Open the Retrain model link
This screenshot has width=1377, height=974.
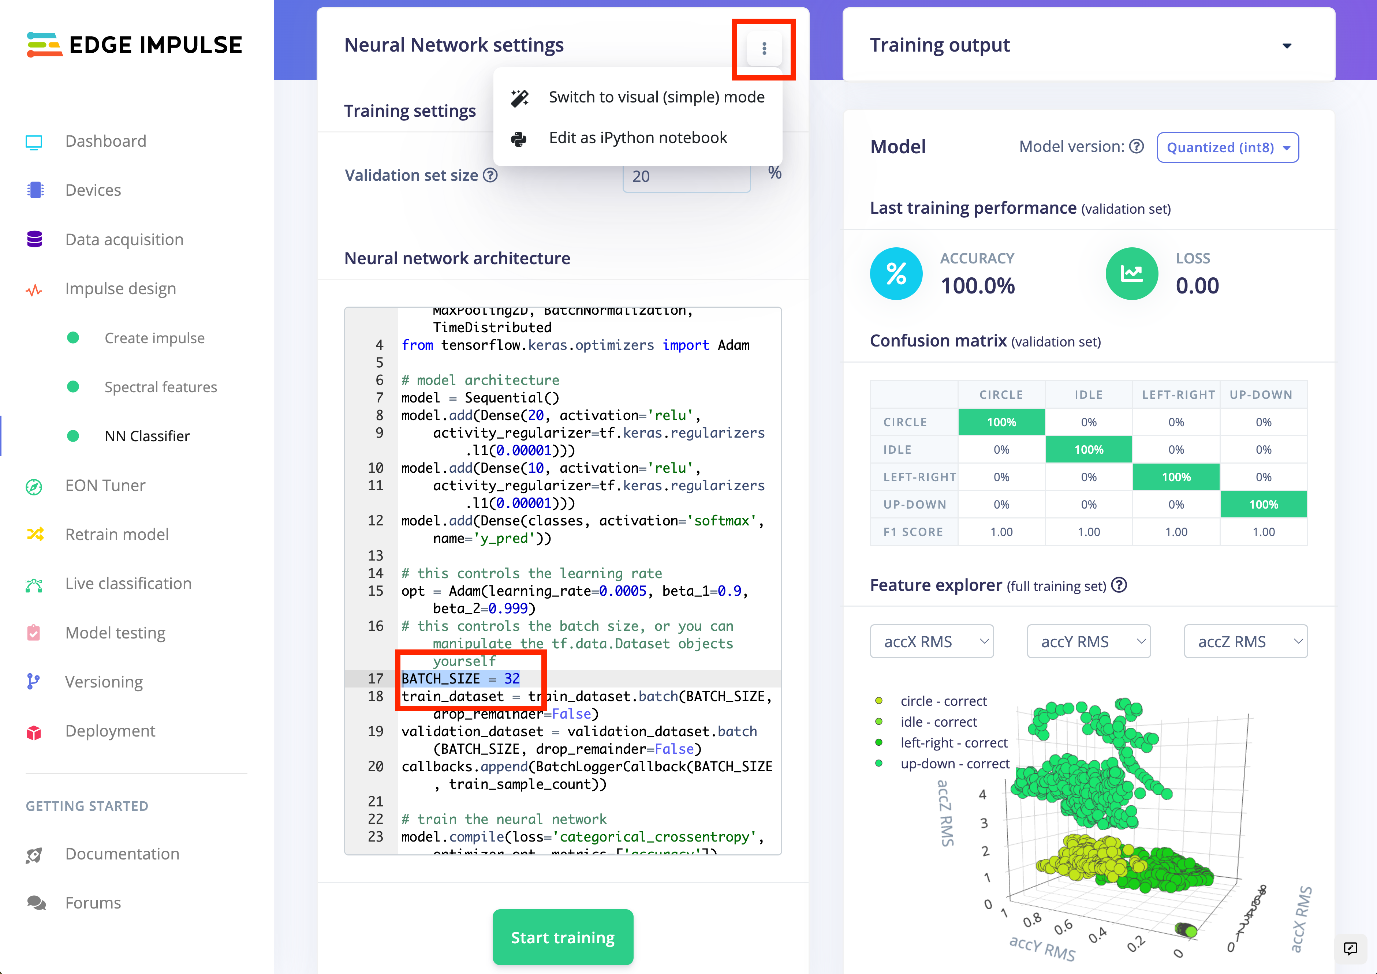[117, 534]
